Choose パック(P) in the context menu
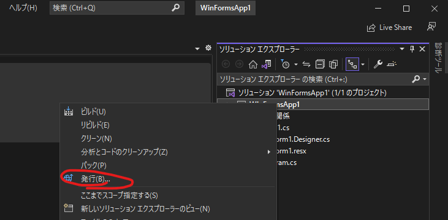This screenshot has width=448, height=220. tap(168, 165)
